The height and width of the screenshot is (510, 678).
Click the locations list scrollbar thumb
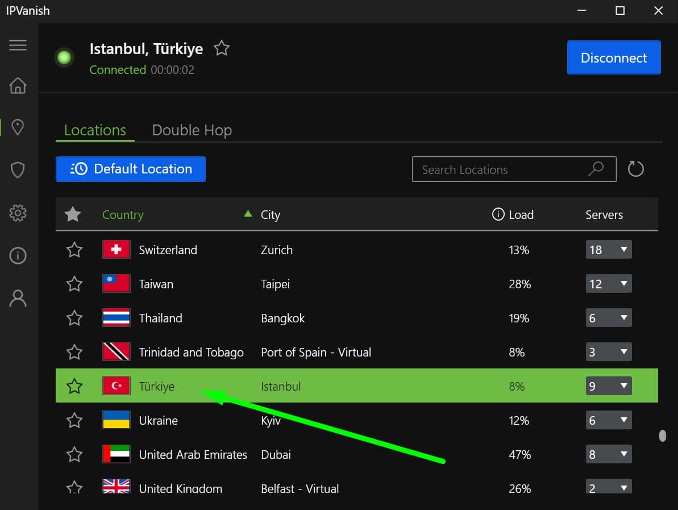pos(662,436)
